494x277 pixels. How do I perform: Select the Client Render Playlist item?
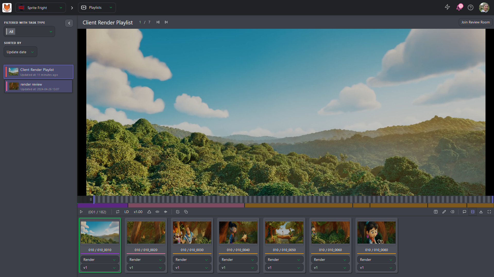pyautogui.click(x=39, y=72)
